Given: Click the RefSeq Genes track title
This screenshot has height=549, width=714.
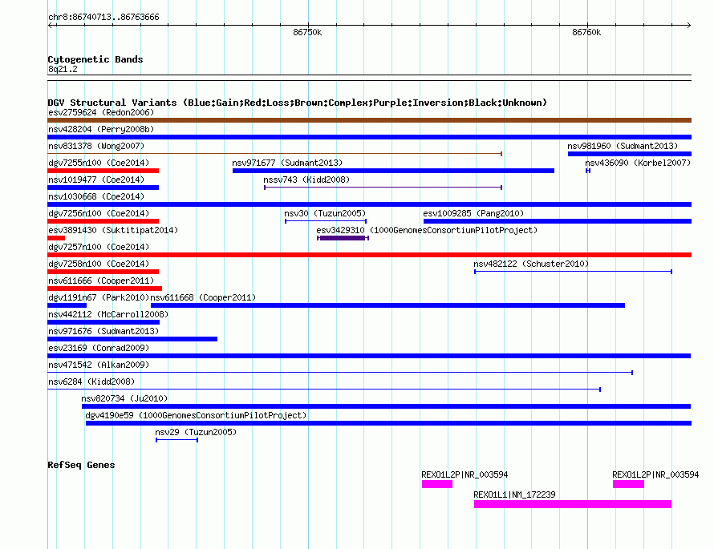Looking at the screenshot, I should point(81,465).
